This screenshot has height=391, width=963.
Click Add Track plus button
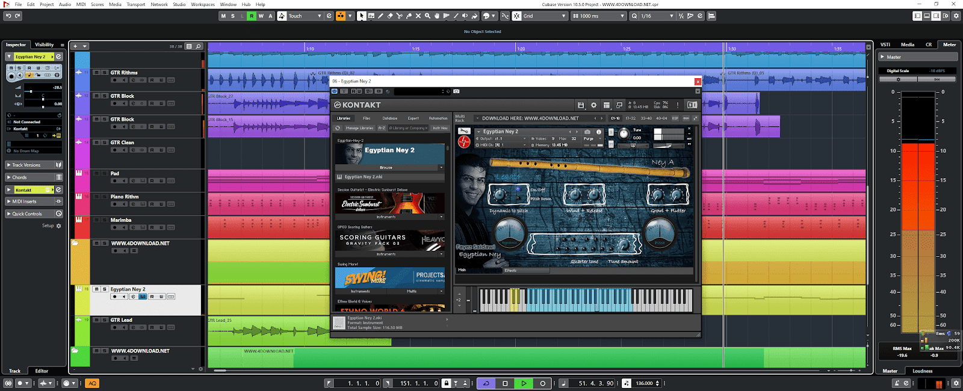click(x=75, y=46)
